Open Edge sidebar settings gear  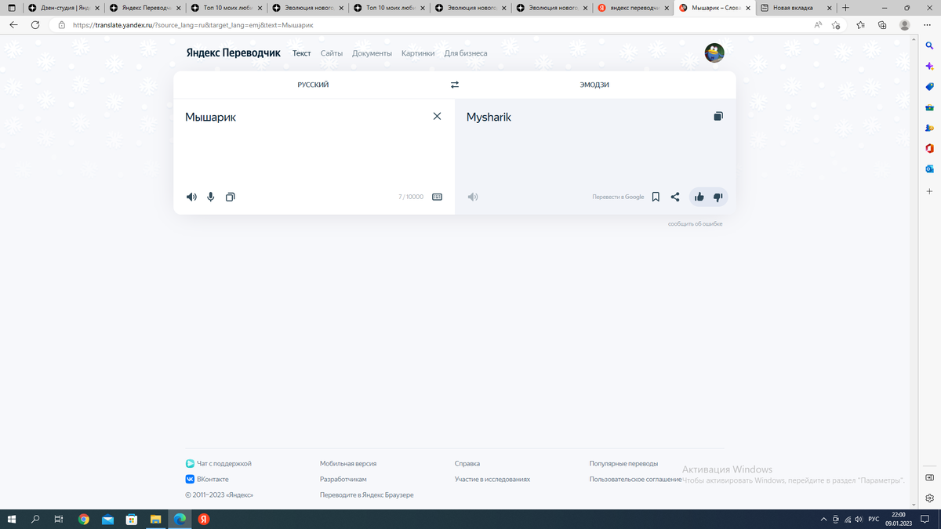point(930,498)
